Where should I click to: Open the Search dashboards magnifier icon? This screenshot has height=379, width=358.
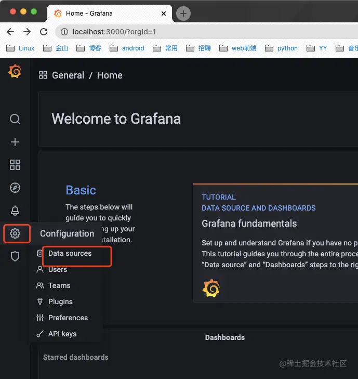point(15,119)
